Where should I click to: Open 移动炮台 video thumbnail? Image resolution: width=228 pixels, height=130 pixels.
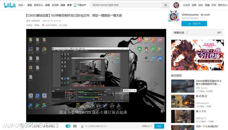click(x=183, y=101)
